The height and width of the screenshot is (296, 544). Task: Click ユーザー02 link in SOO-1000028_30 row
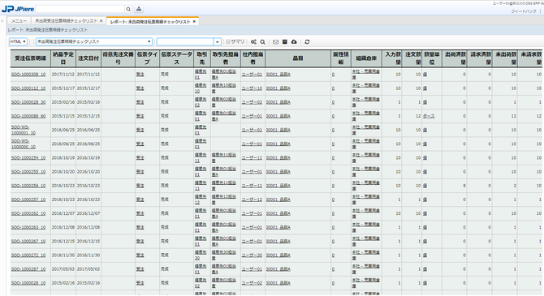[x=252, y=102]
